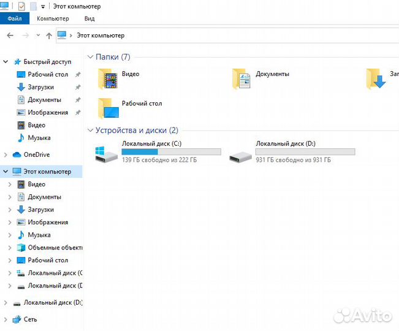This screenshot has width=399, height=331.
Task: Collapse the Папки (7) section
Action: [x=91, y=57]
